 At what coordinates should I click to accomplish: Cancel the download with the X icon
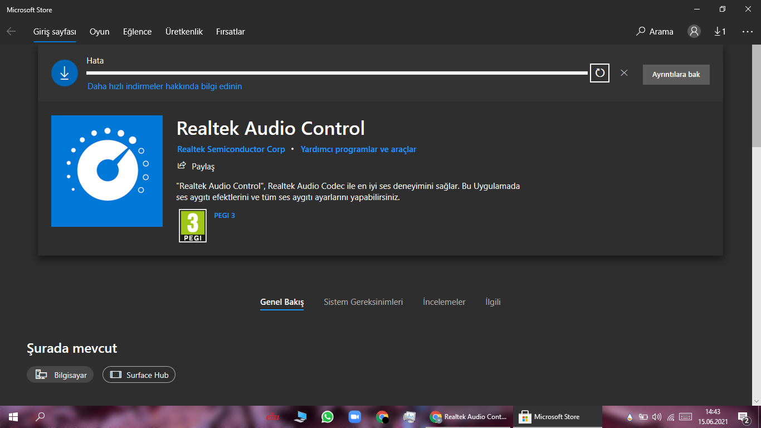[x=624, y=73]
